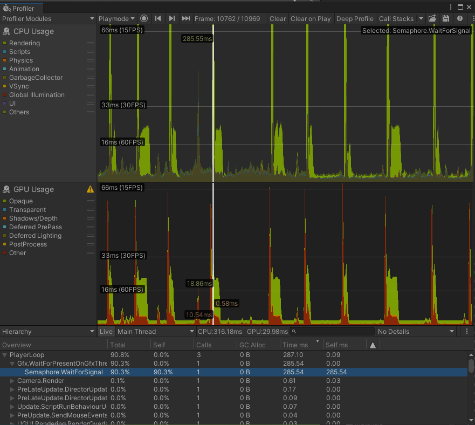Click the load profile data icon
475x425 pixels.
pyautogui.click(x=432, y=18)
